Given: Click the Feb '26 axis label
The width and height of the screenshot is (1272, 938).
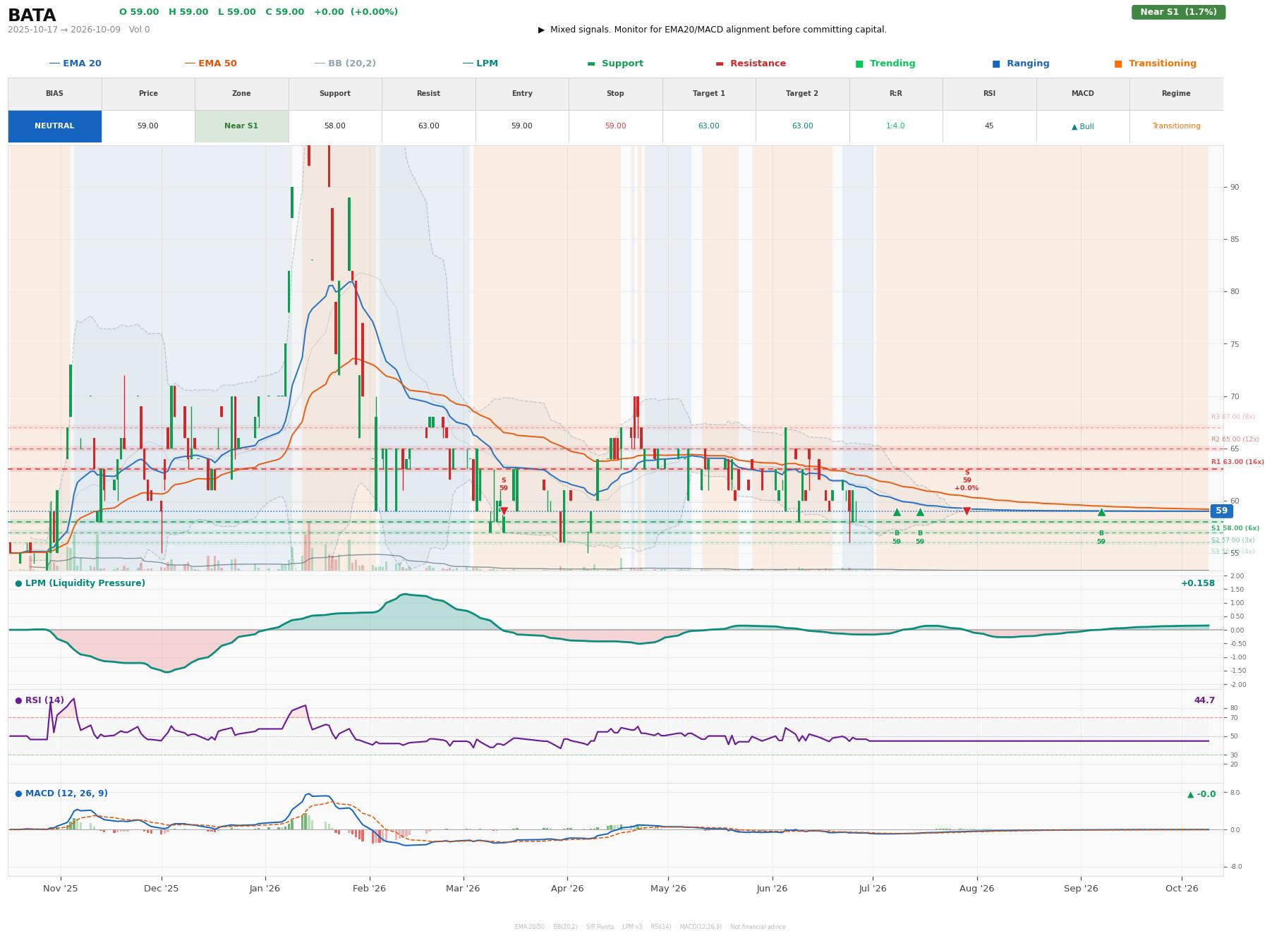Looking at the screenshot, I should click(369, 889).
